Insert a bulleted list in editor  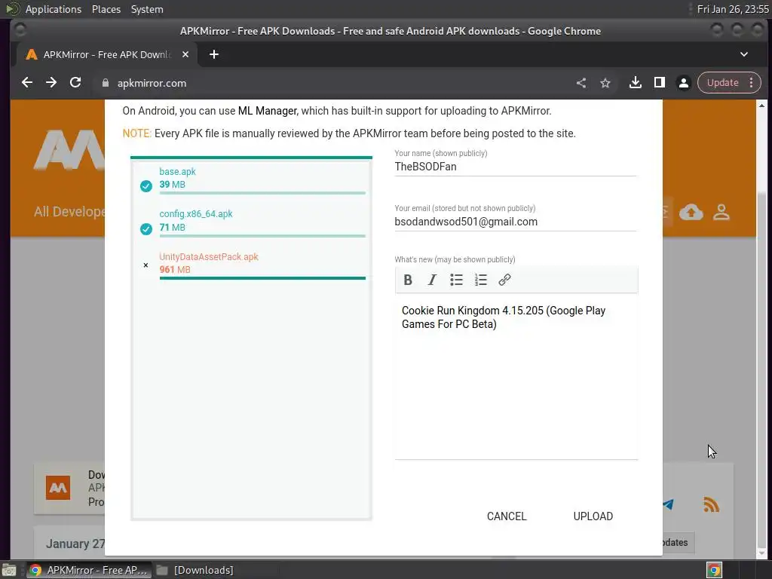tap(456, 280)
